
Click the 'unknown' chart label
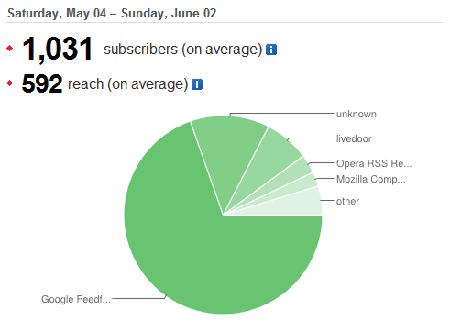pyautogui.click(x=357, y=114)
